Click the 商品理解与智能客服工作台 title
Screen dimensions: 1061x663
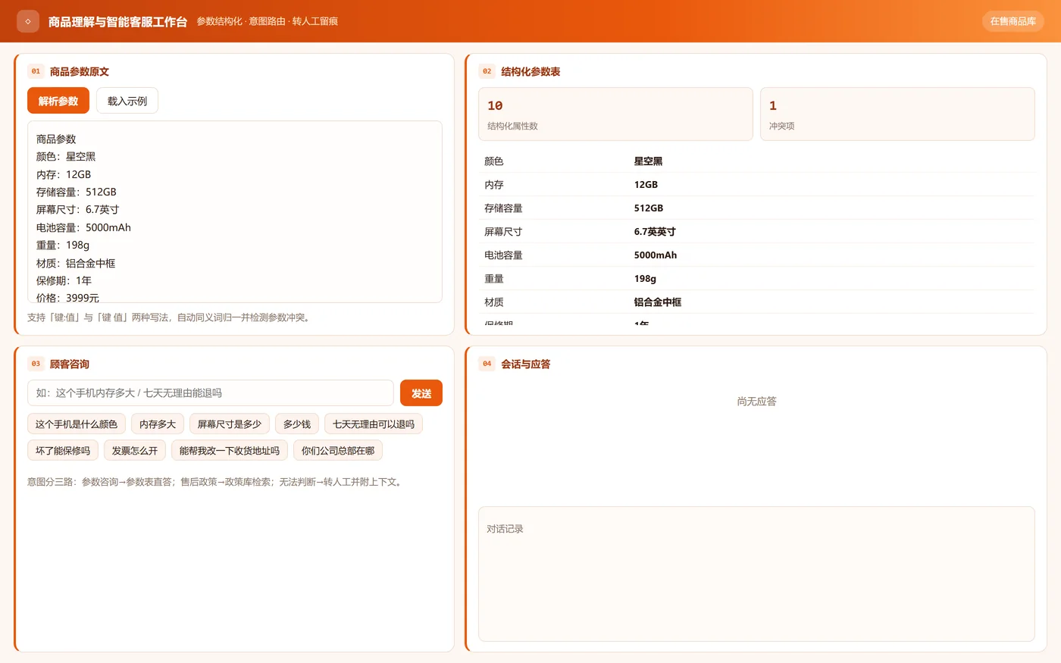point(117,22)
